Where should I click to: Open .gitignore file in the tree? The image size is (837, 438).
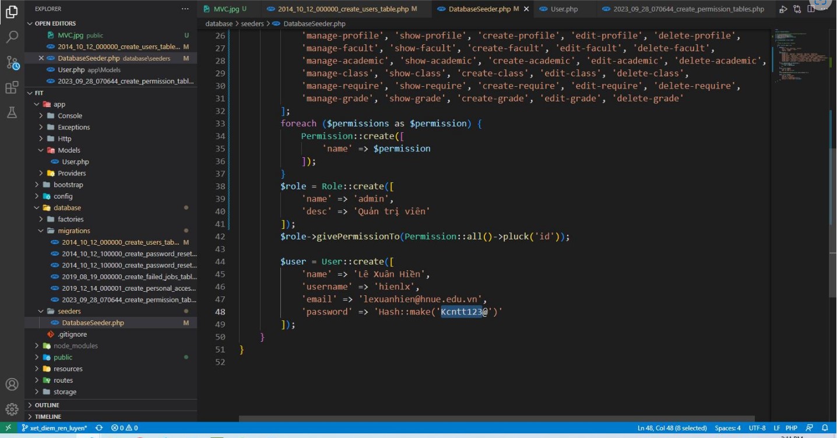pyautogui.click(x=72, y=334)
